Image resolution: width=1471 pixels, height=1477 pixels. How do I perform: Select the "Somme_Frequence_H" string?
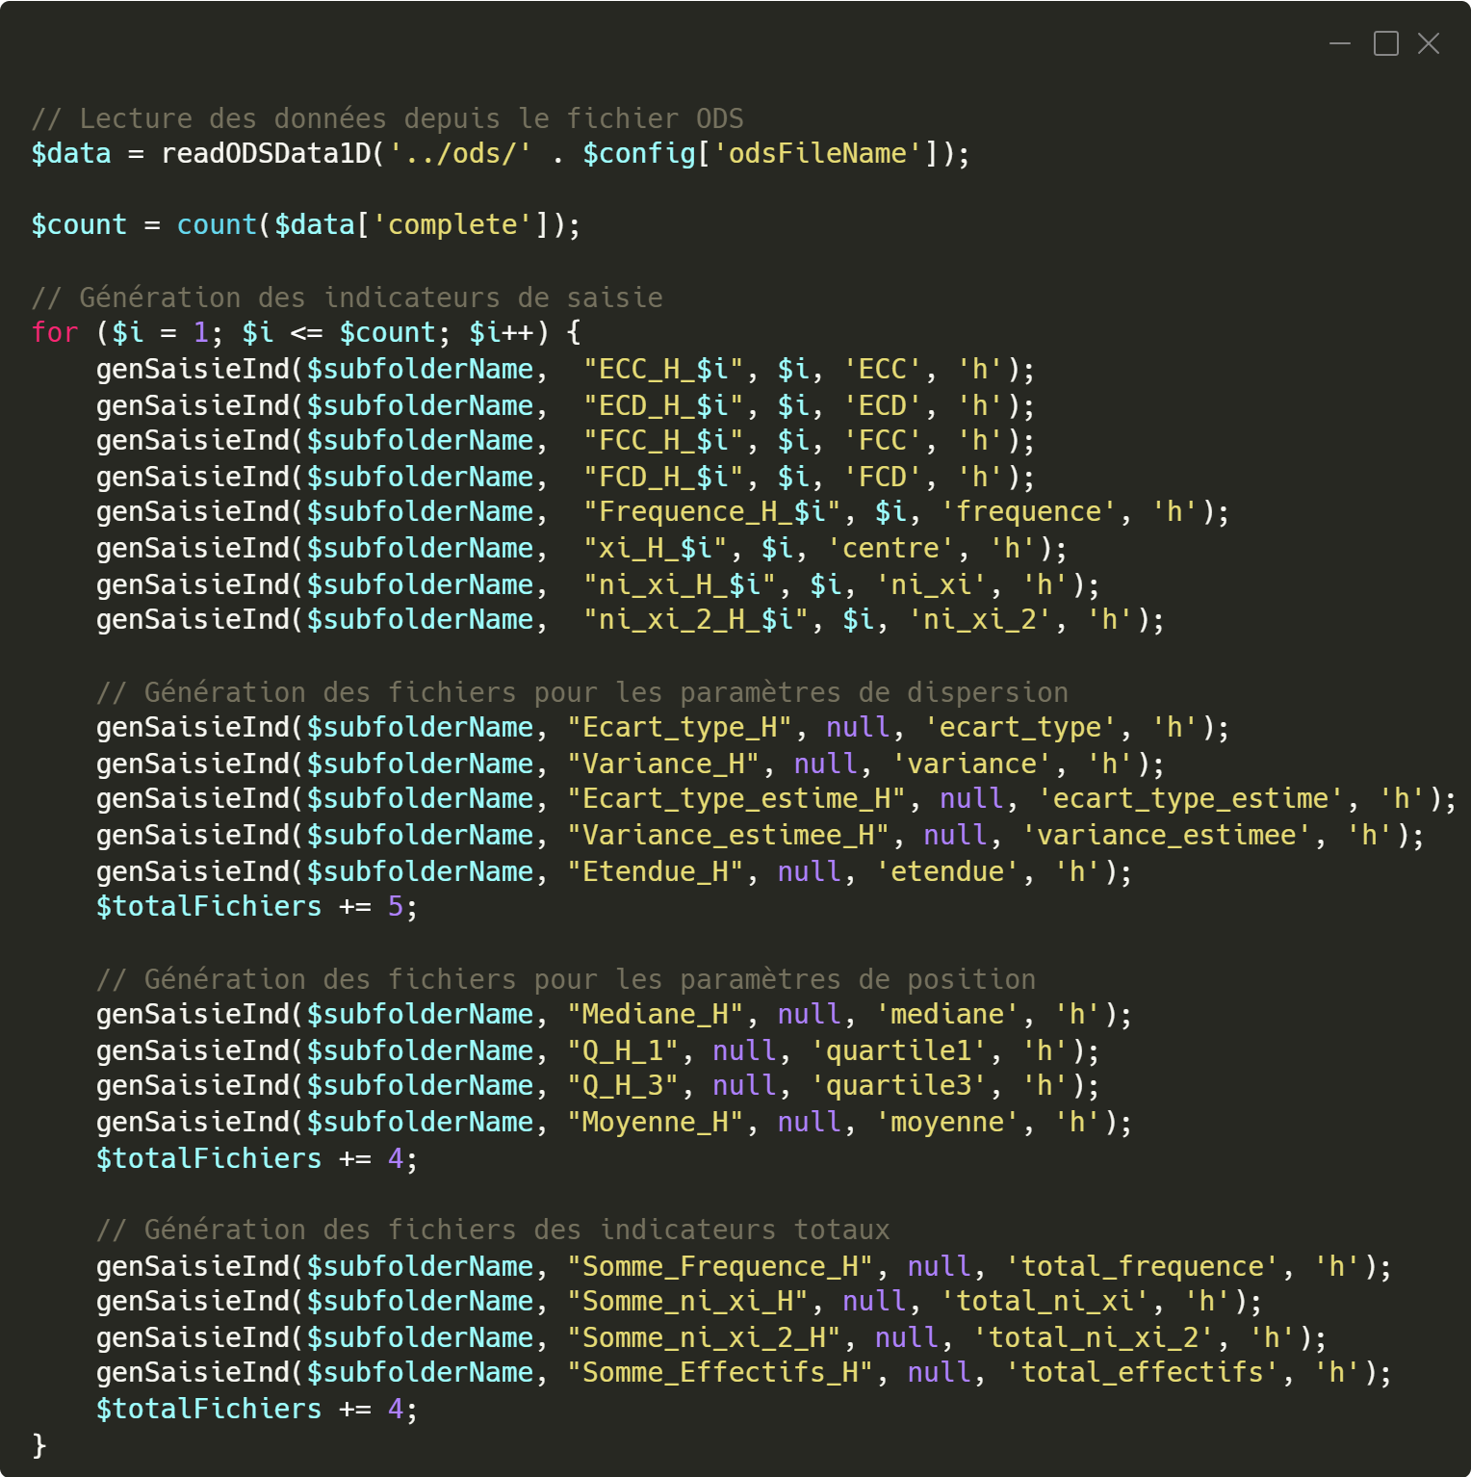click(720, 1267)
